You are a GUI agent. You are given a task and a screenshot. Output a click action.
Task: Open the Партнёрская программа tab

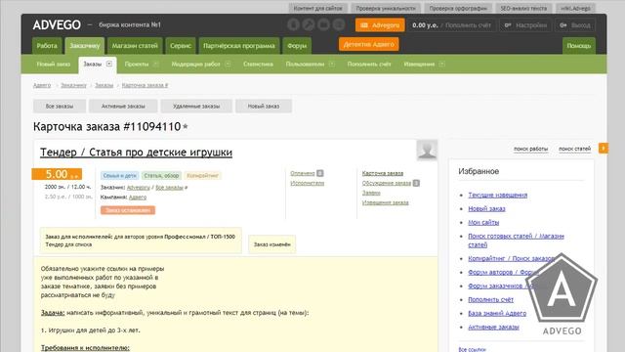click(238, 46)
